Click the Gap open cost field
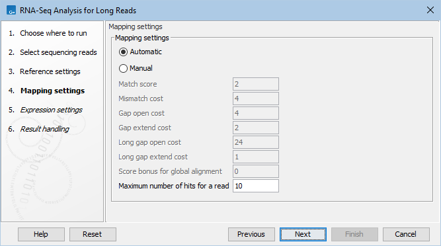441x246 pixels. (256, 113)
